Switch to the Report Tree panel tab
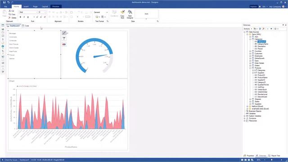Screen dimensions: 288x162 tap(274, 156)
